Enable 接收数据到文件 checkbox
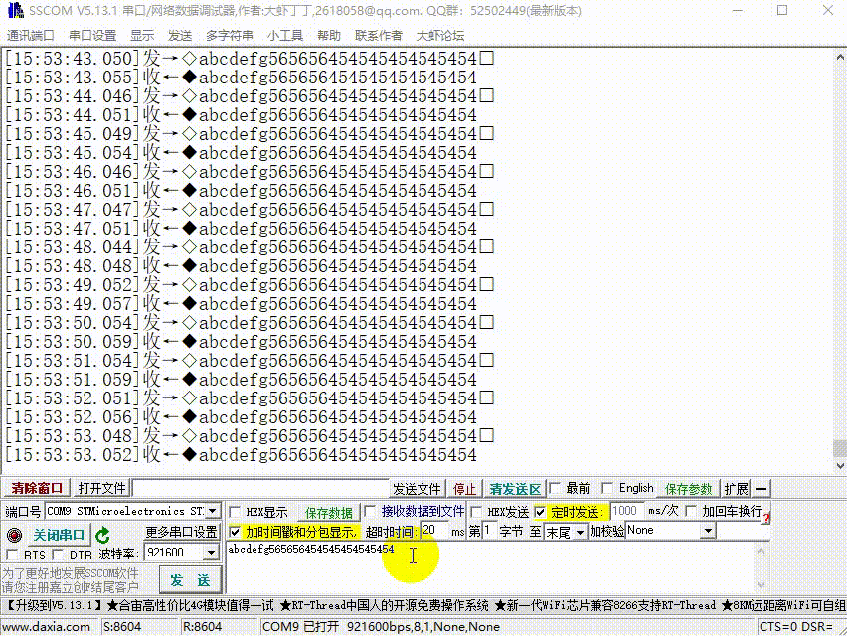 coord(370,511)
